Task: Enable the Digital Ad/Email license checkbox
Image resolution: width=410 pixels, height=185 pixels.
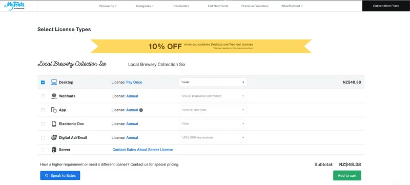Action: coord(43,138)
